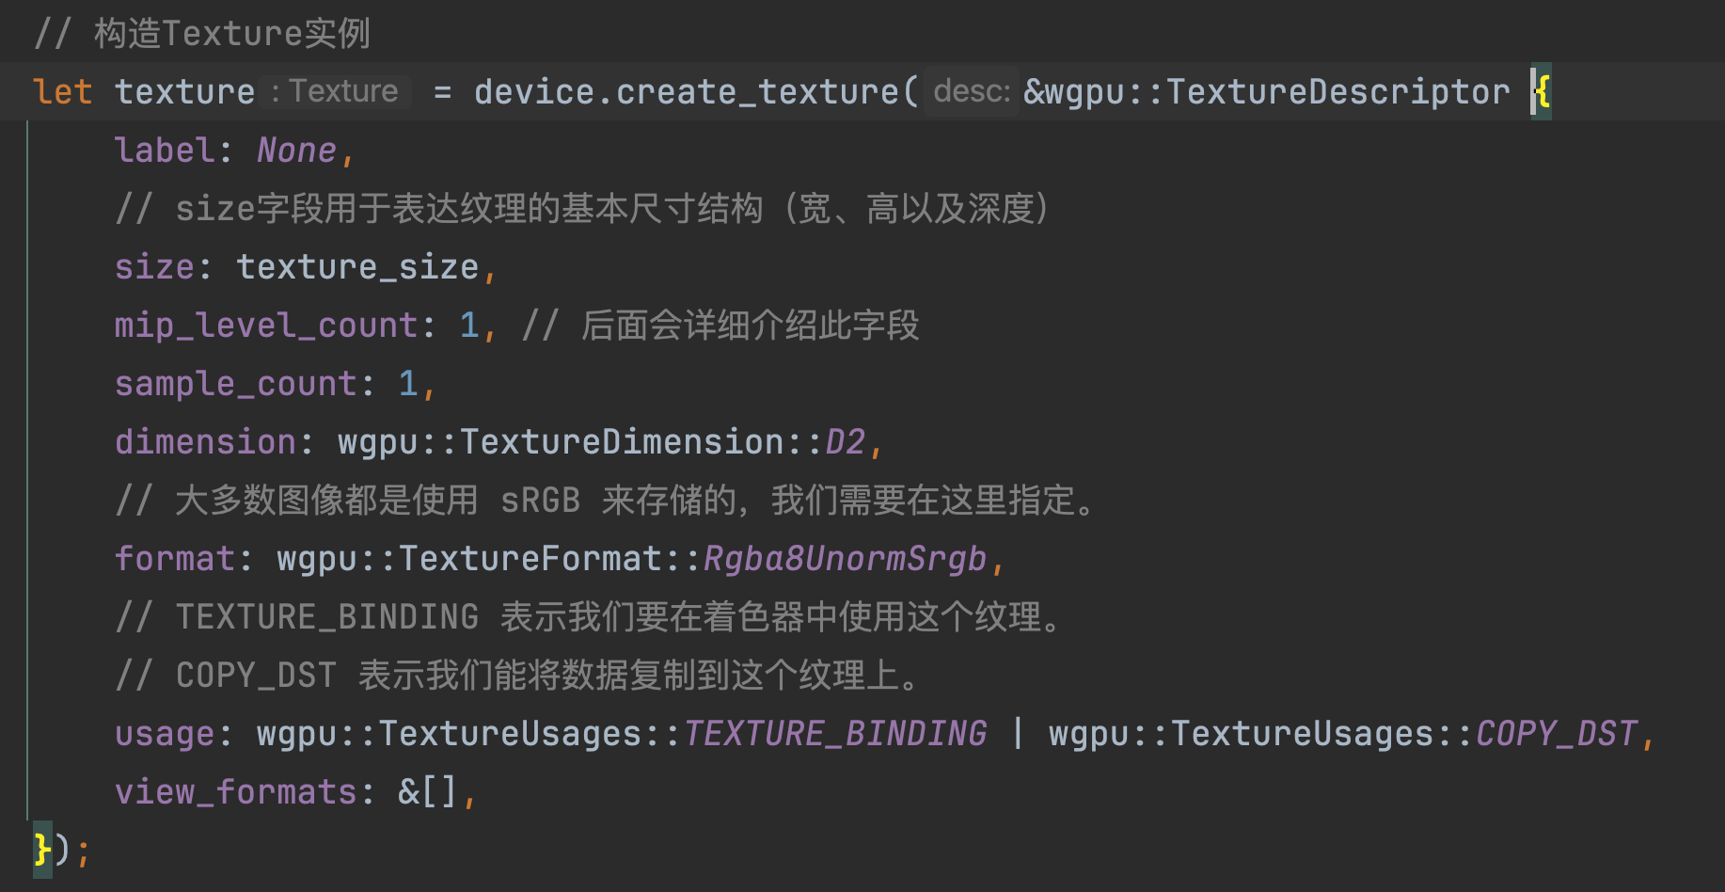Click the 'desc:' parameter inlay hint
The height and width of the screenshot is (892, 1725).
click(972, 91)
